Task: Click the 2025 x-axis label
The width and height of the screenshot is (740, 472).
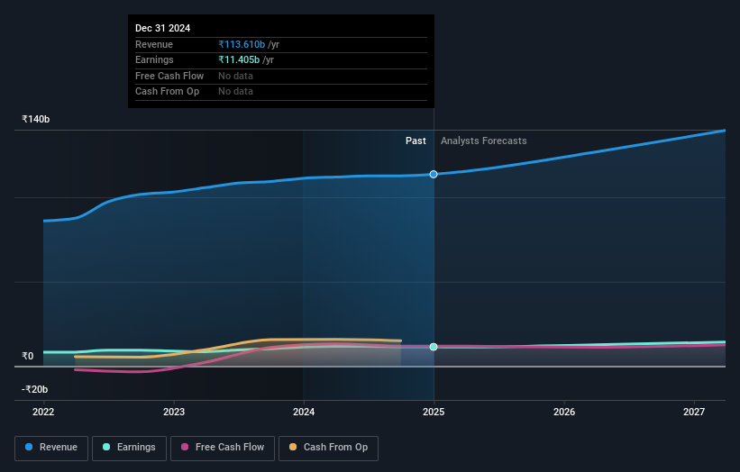Action: 434,413
